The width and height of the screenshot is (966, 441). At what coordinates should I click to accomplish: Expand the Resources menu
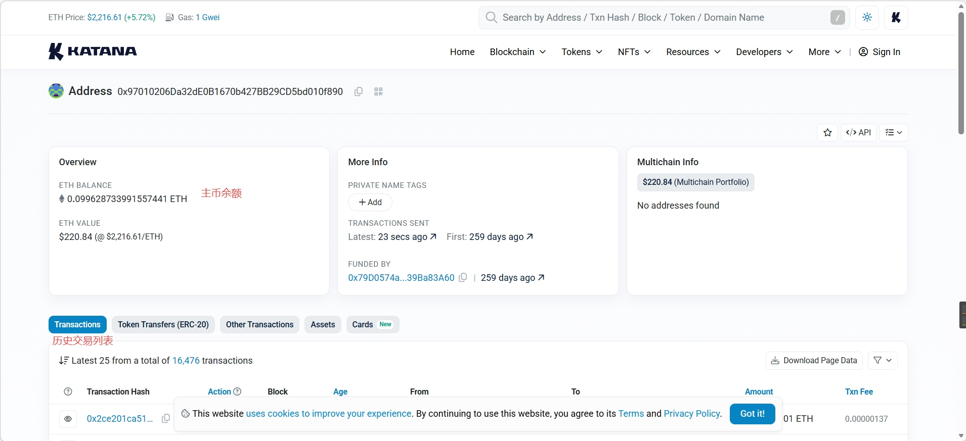point(693,52)
